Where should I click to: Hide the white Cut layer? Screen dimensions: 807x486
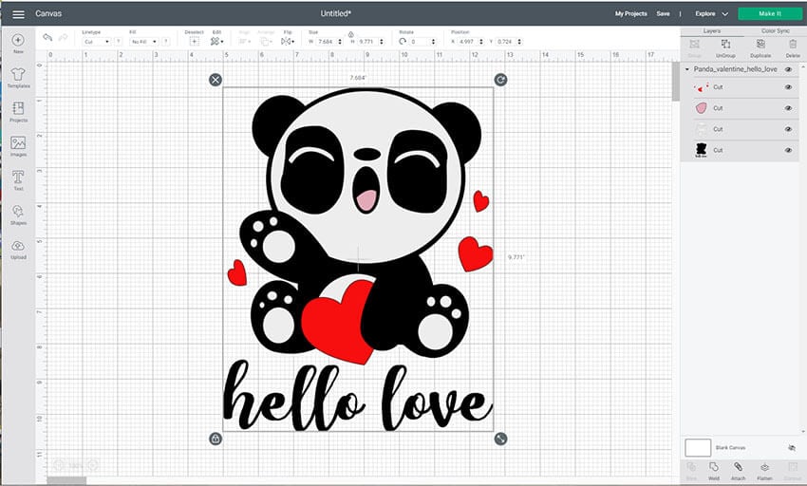[788, 129]
